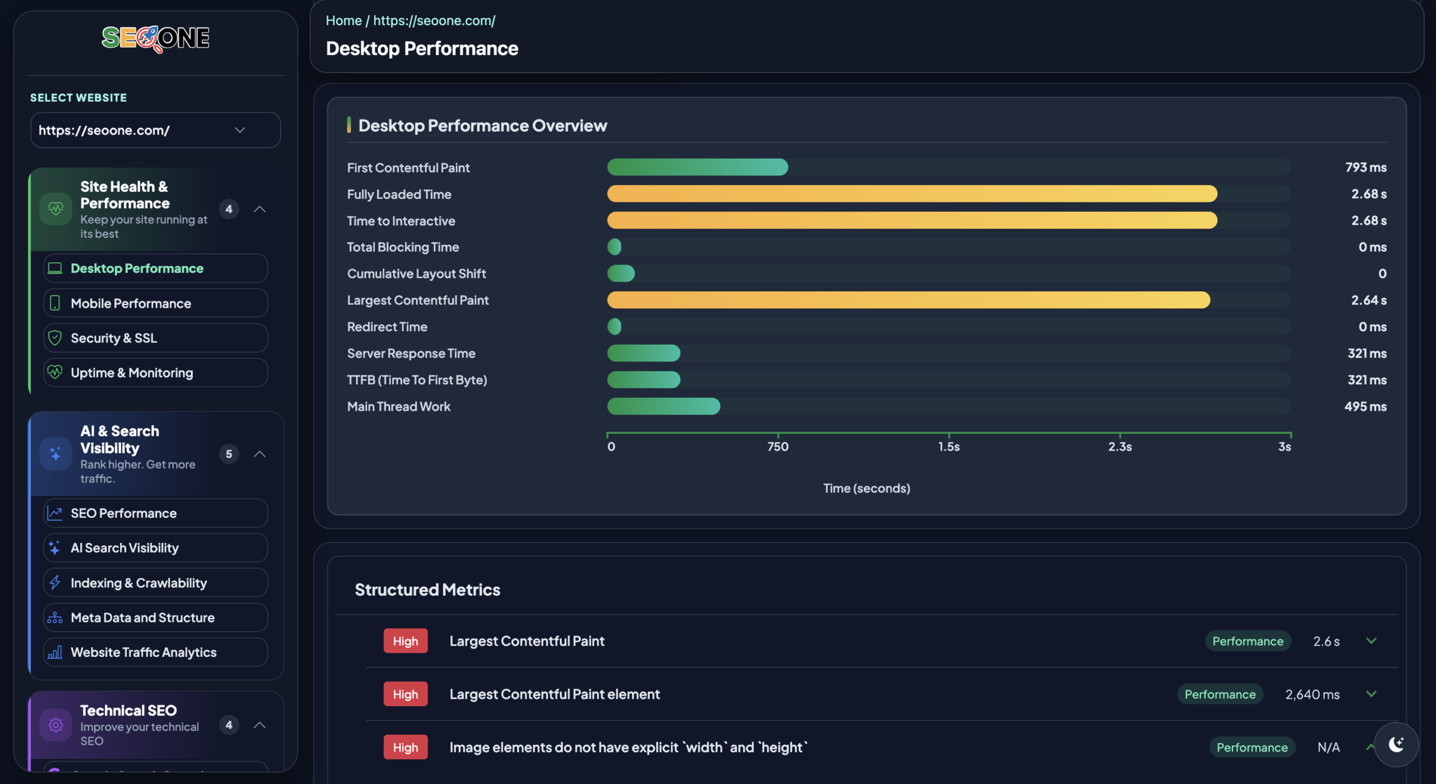Click Performance tag beside 2,640 ms

[x=1220, y=694]
